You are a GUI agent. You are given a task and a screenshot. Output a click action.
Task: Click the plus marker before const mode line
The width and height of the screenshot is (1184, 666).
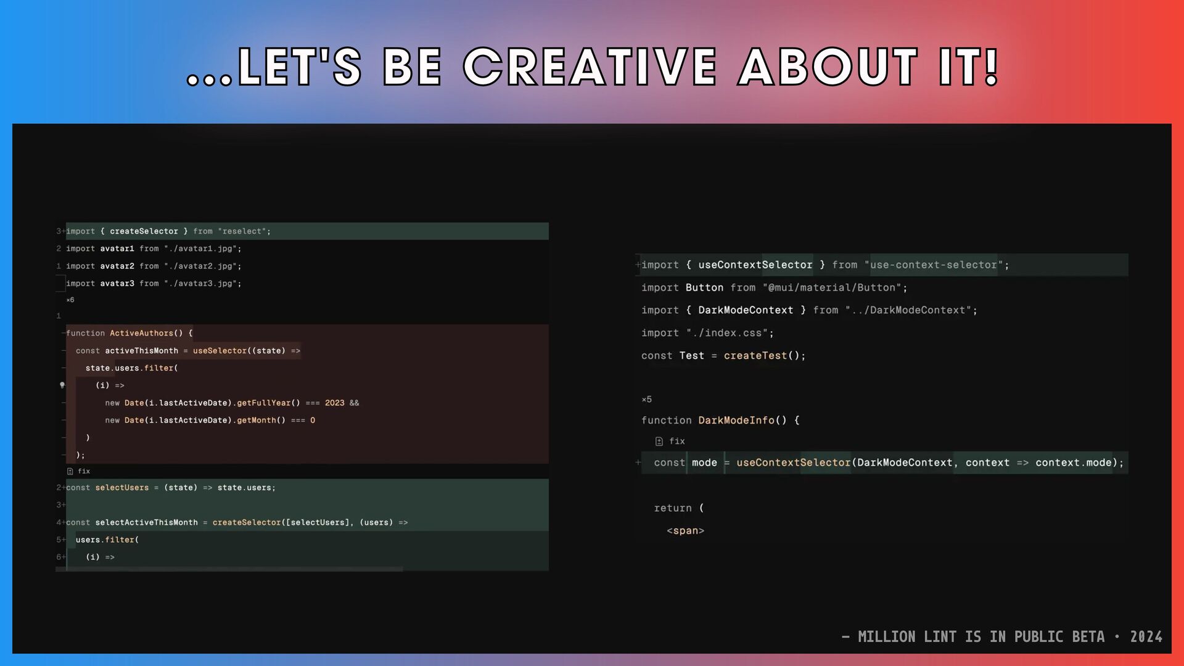(x=638, y=462)
